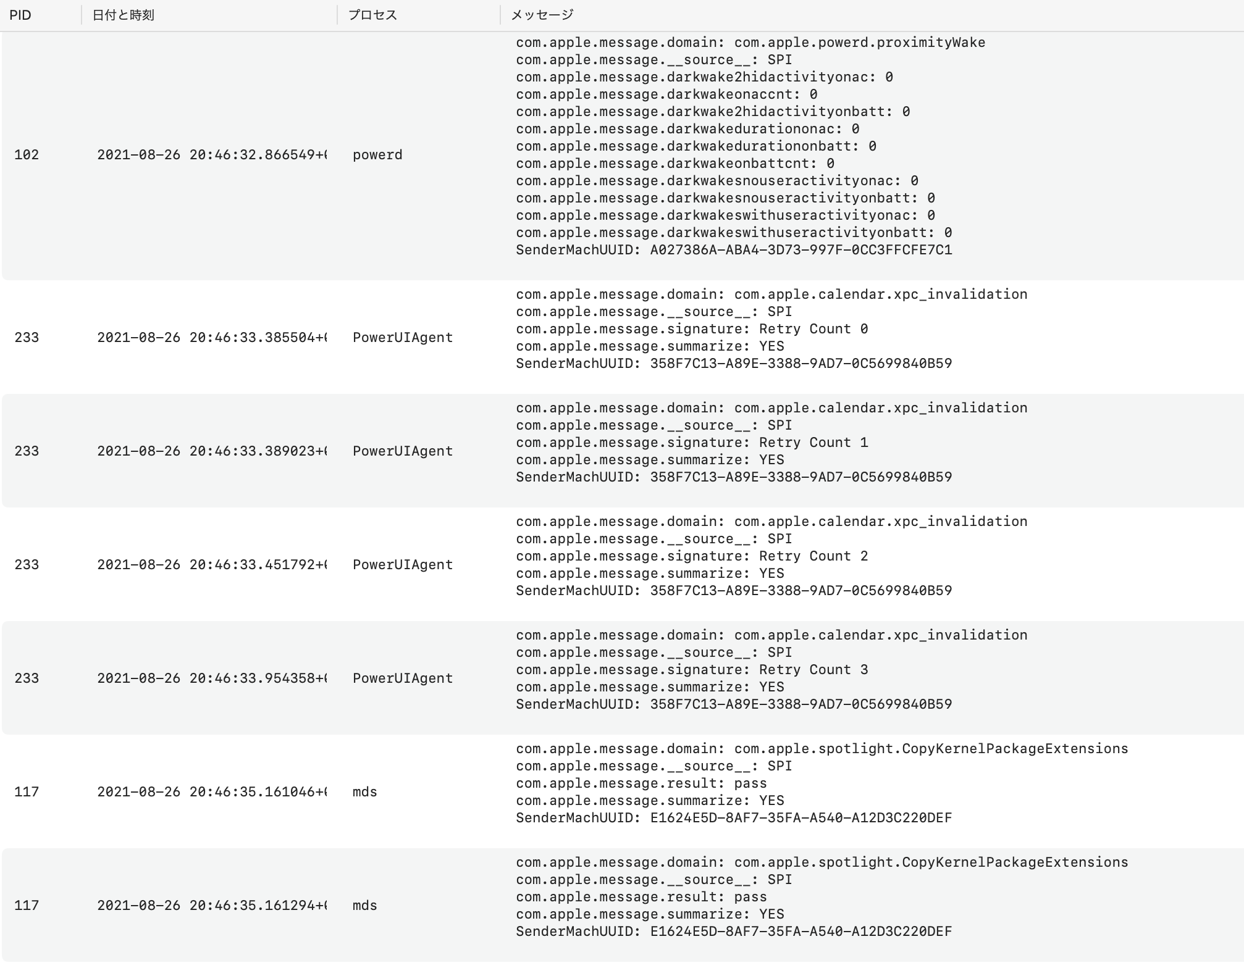The height and width of the screenshot is (968, 1244).
Task: Click the timestamp 20:46:32.866549 cell
Action: coord(211,155)
